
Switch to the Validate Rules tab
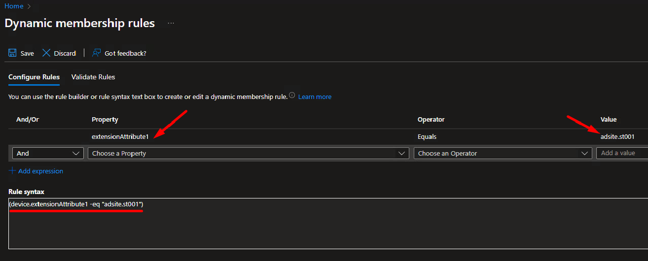(x=93, y=77)
